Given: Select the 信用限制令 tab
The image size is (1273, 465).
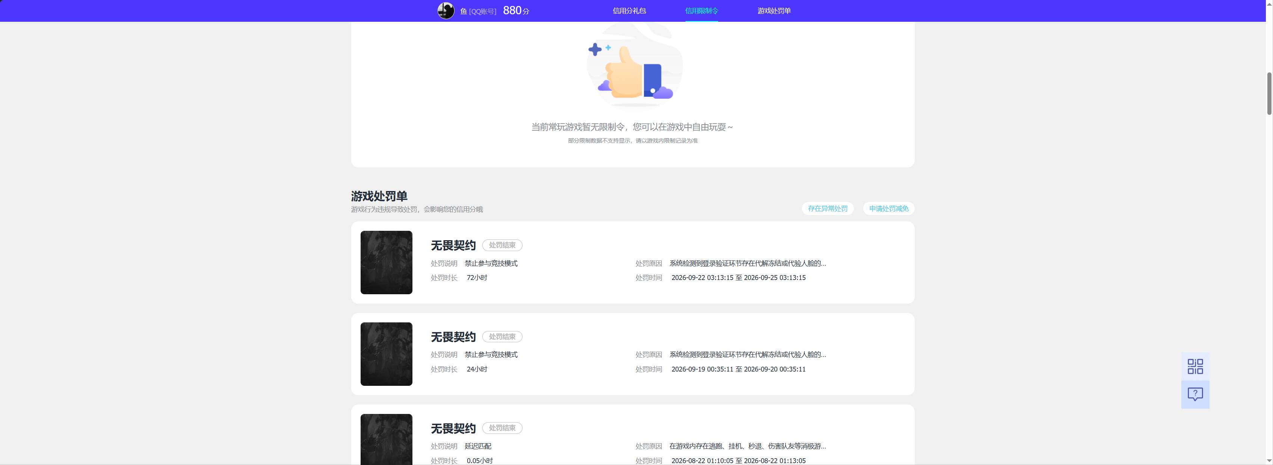Looking at the screenshot, I should 701,11.
